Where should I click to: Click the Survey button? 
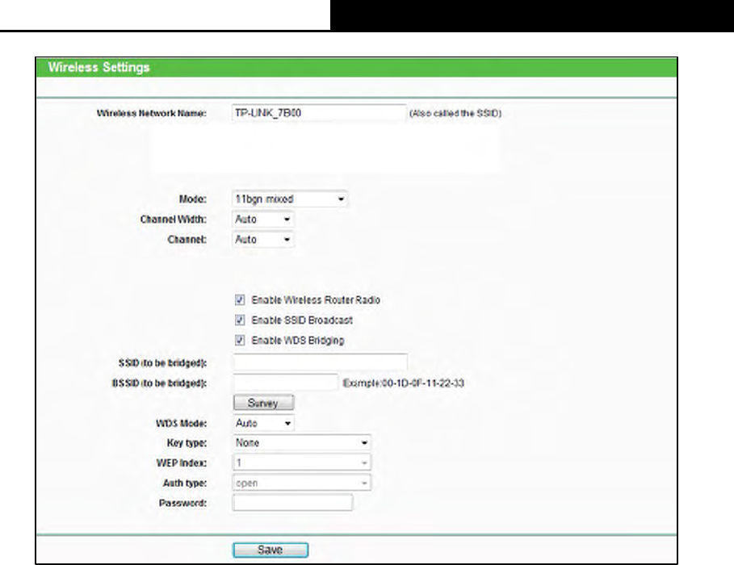263,403
